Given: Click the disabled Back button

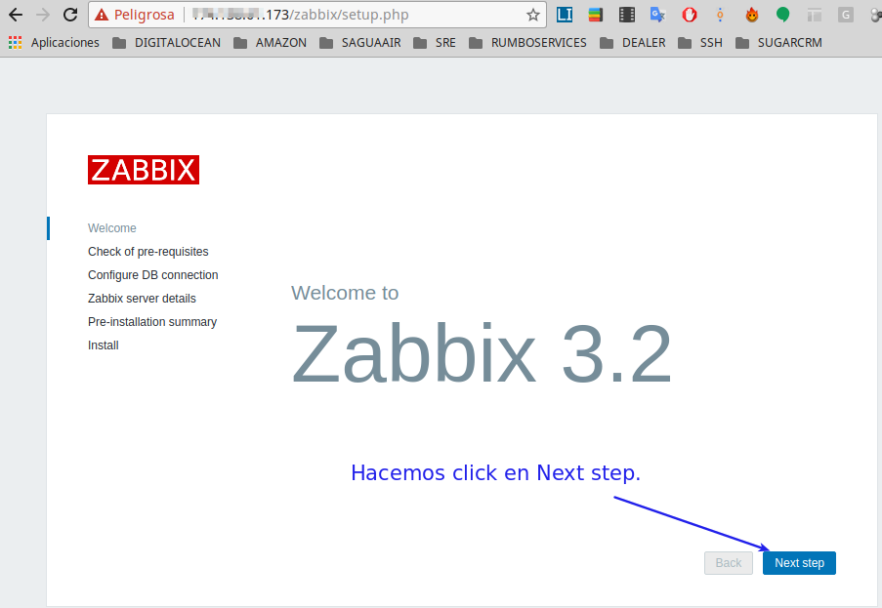Looking at the screenshot, I should click(729, 563).
